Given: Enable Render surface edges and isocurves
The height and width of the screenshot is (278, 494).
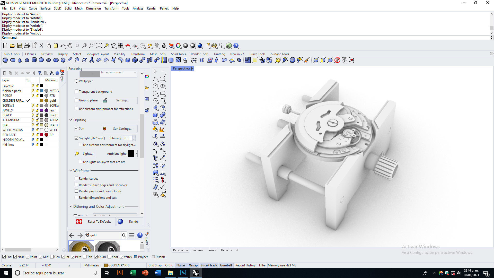Looking at the screenshot, I should click(x=76, y=185).
